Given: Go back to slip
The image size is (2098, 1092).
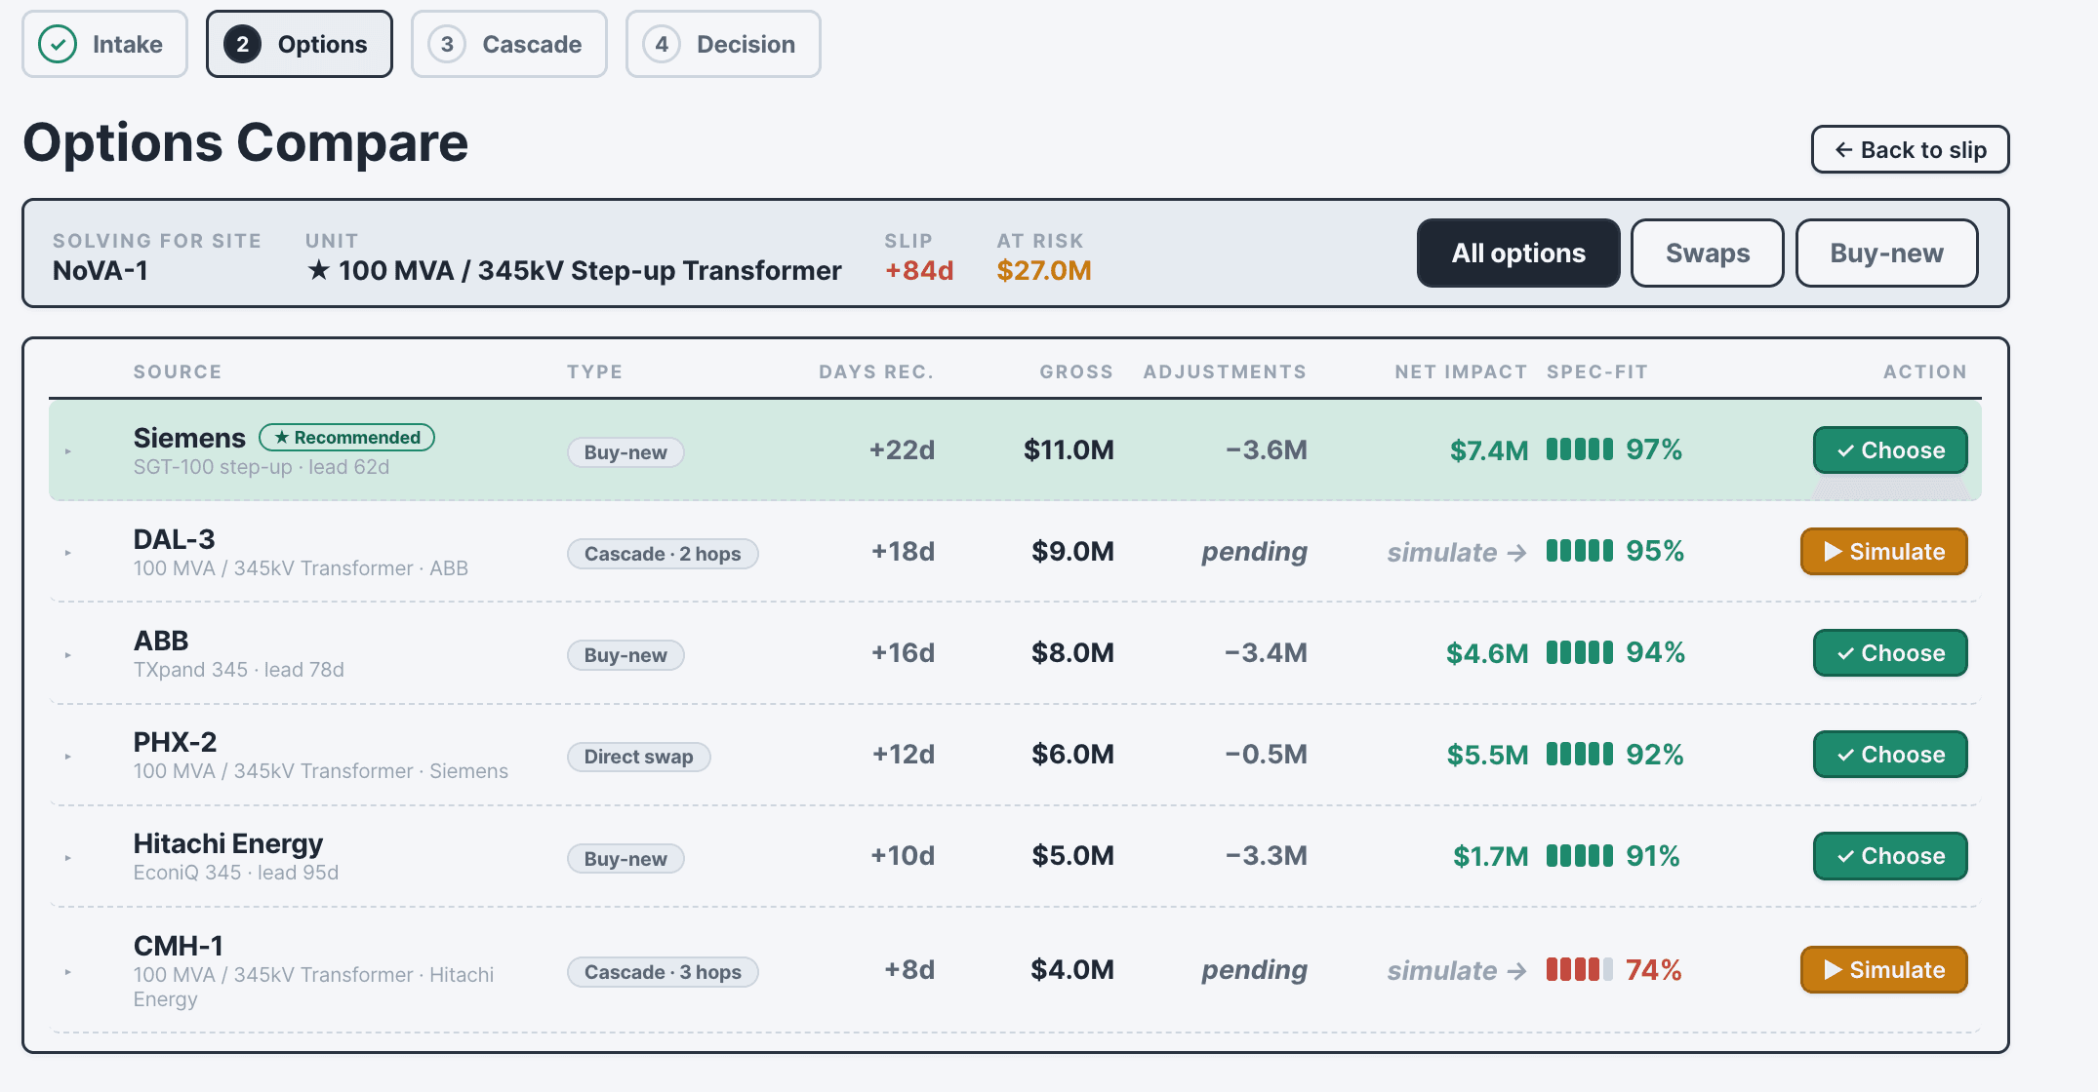Looking at the screenshot, I should click(1911, 149).
